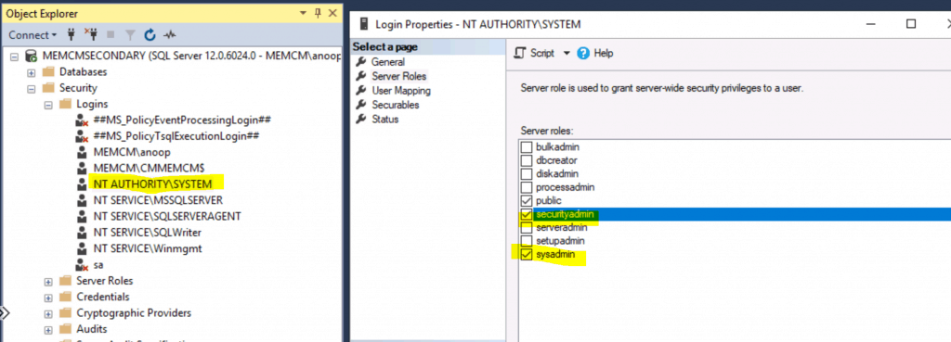
Task: Open the Status page
Action: (385, 120)
